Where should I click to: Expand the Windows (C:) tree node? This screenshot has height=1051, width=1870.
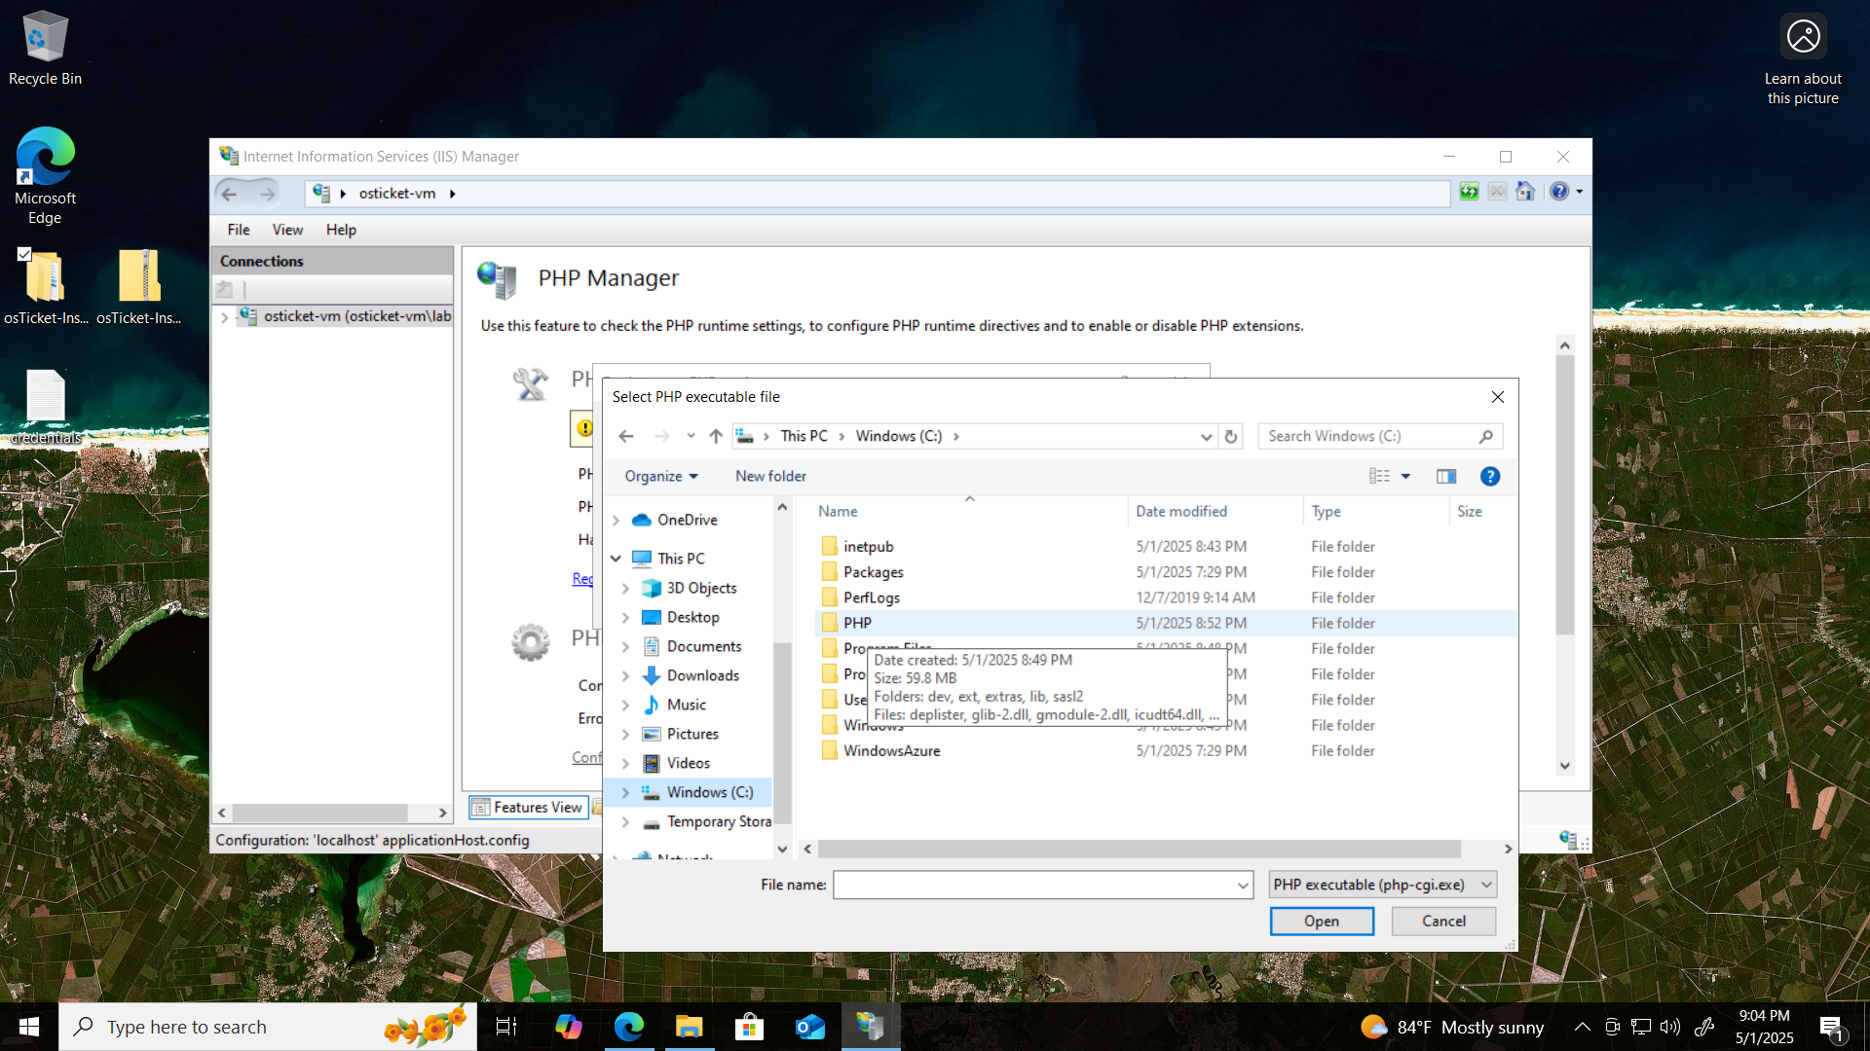(625, 793)
